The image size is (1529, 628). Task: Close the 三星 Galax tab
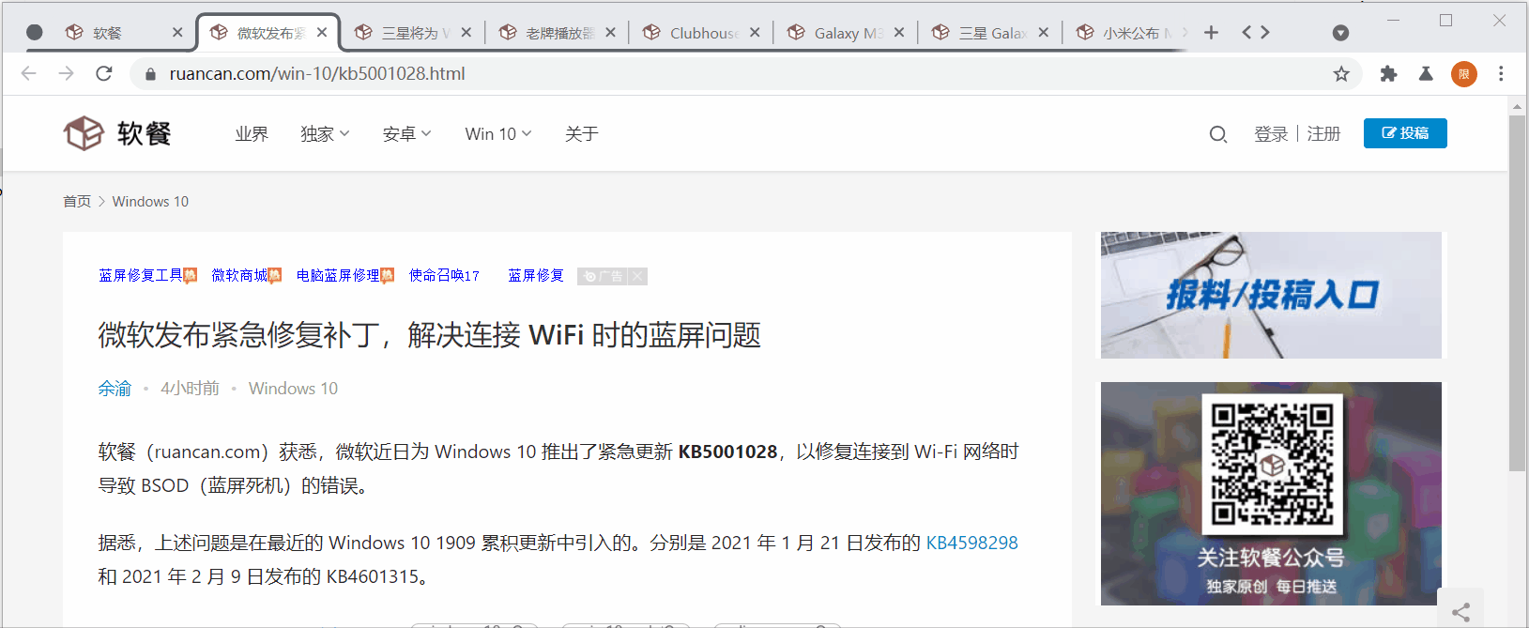tap(1044, 33)
